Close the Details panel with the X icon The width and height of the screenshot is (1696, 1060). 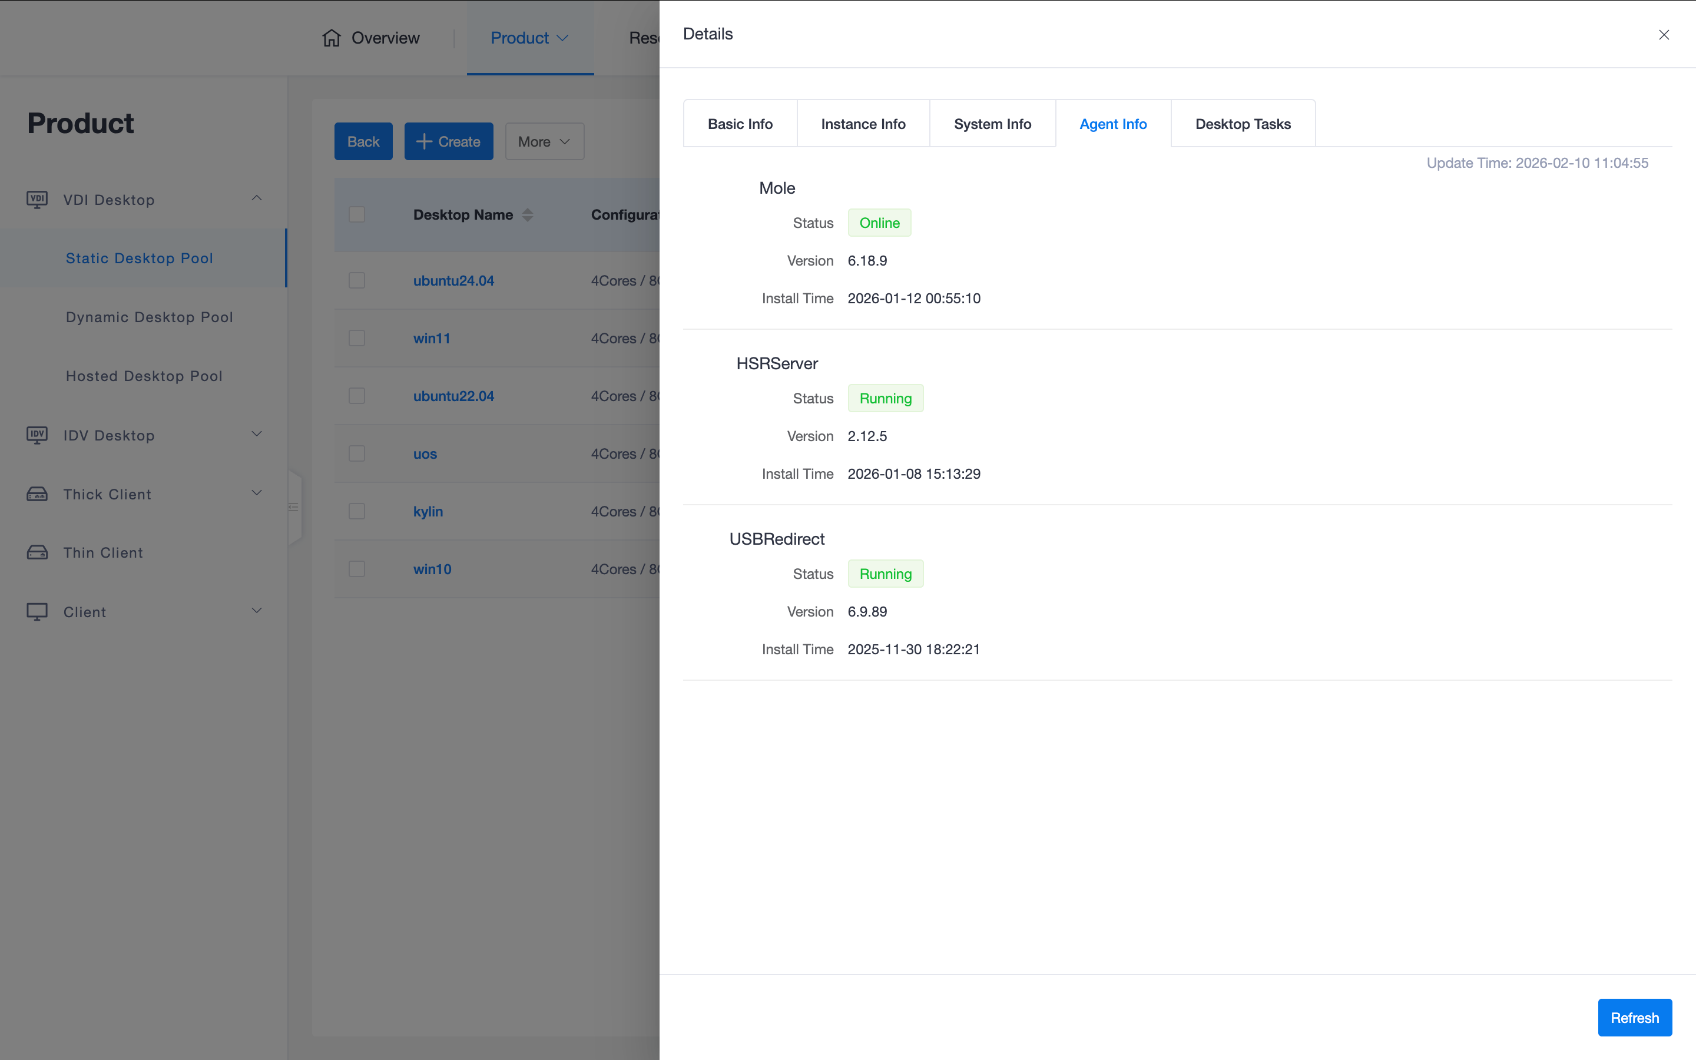tap(1664, 34)
